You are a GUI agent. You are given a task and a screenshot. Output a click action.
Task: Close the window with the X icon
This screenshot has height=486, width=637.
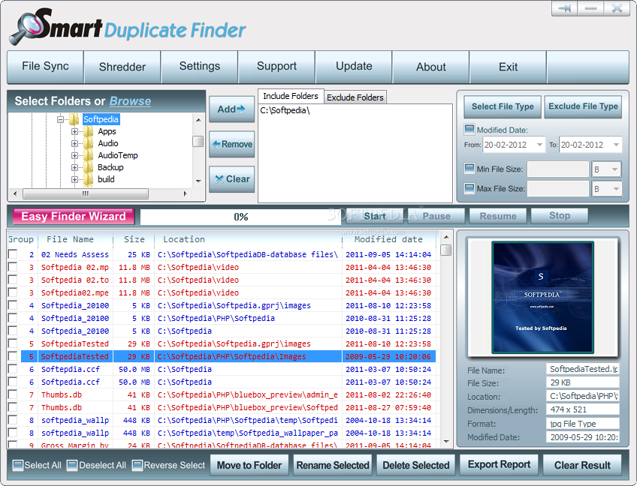pos(617,8)
